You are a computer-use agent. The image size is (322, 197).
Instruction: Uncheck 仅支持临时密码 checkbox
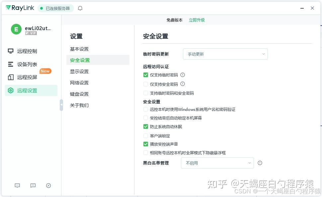pyautogui.click(x=146, y=75)
